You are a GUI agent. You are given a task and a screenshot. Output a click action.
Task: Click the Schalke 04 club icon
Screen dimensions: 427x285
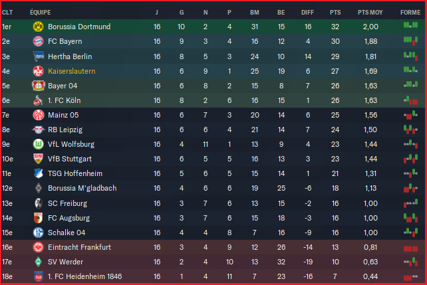(38, 233)
